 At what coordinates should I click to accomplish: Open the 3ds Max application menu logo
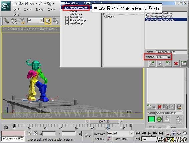tap(6, 6)
